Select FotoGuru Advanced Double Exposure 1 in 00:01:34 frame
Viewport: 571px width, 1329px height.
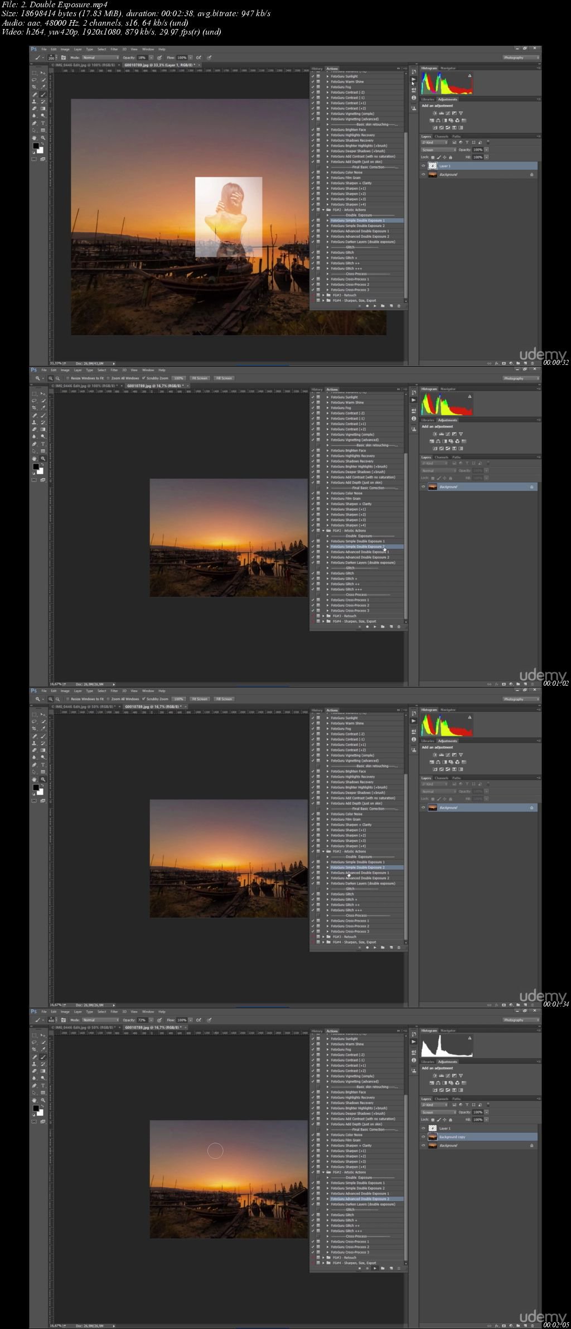(x=360, y=873)
